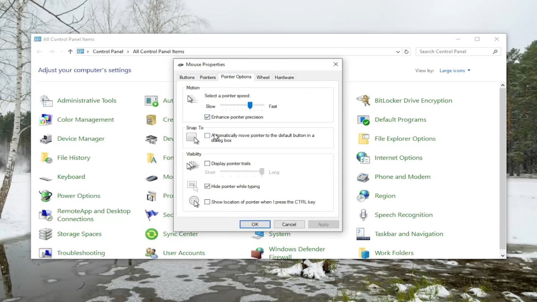Open Work Folders icon
The height and width of the screenshot is (302, 537).
click(x=363, y=253)
